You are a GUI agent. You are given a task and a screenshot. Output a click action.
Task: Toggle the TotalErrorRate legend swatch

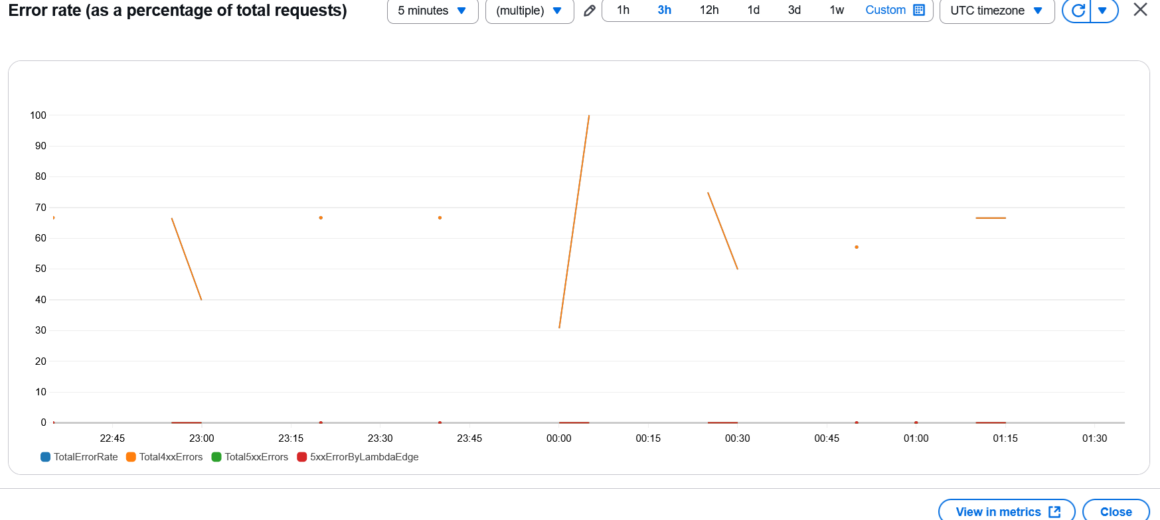click(46, 457)
